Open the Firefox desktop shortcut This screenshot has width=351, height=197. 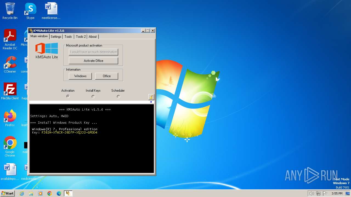10,118
